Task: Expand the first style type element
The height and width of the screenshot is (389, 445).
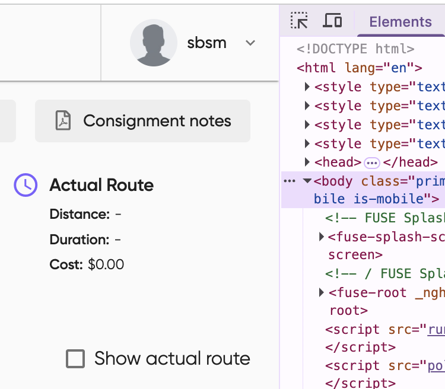Action: point(307,87)
